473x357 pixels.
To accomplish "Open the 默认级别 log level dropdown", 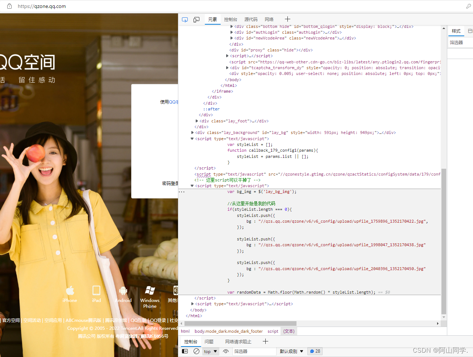I will [291, 351].
